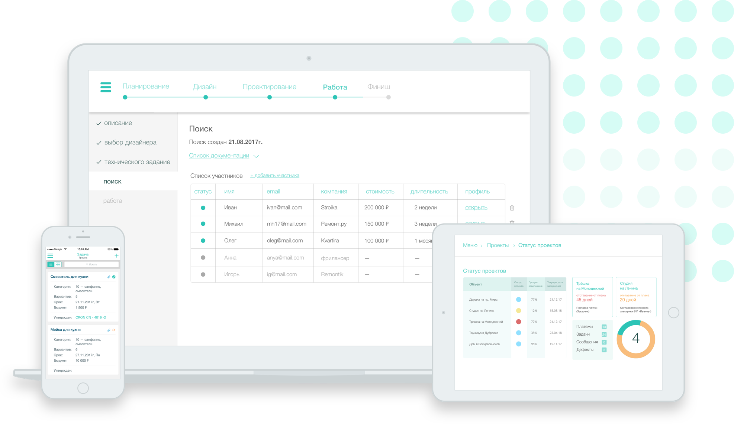Tap the plus icon on phone header
Screen dimensions: 734x424
tap(116, 256)
